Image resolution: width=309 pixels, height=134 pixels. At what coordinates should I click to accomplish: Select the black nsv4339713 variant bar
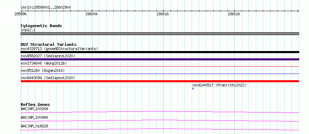160,52
